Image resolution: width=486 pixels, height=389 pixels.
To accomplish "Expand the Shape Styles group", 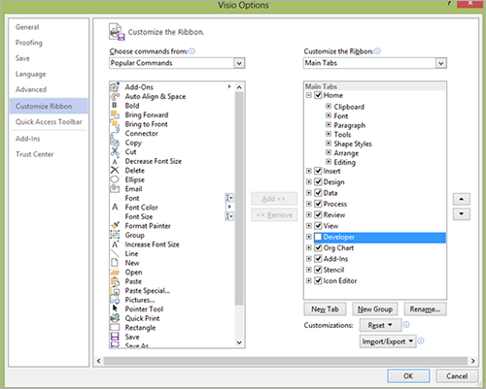I will click(329, 144).
